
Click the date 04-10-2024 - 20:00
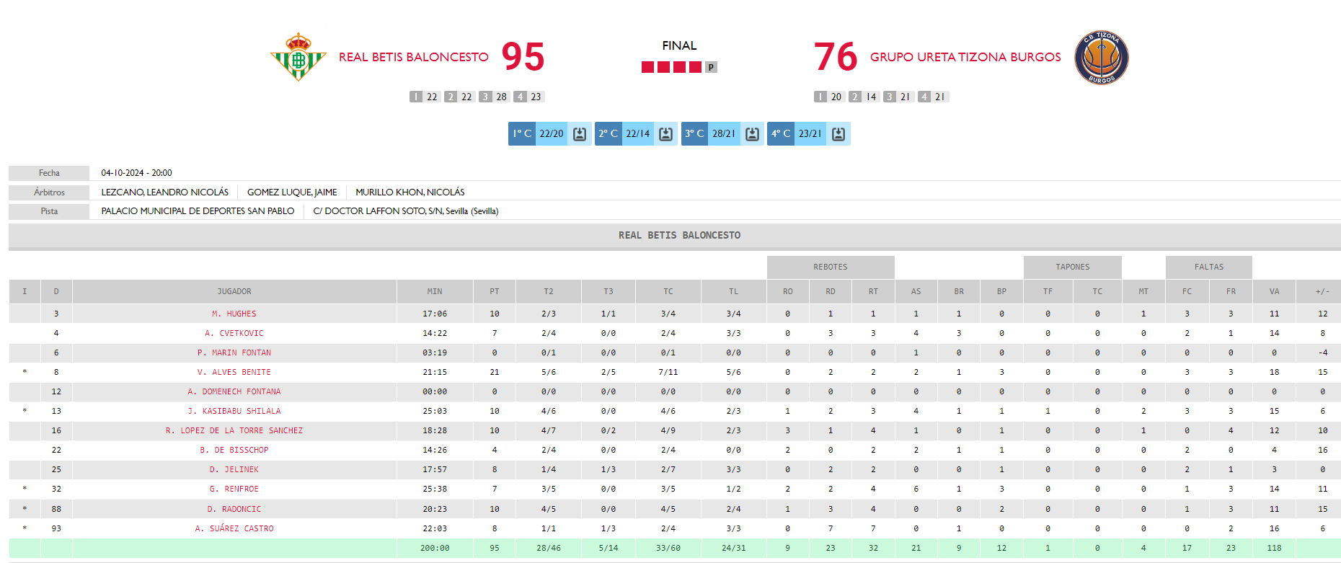click(136, 173)
